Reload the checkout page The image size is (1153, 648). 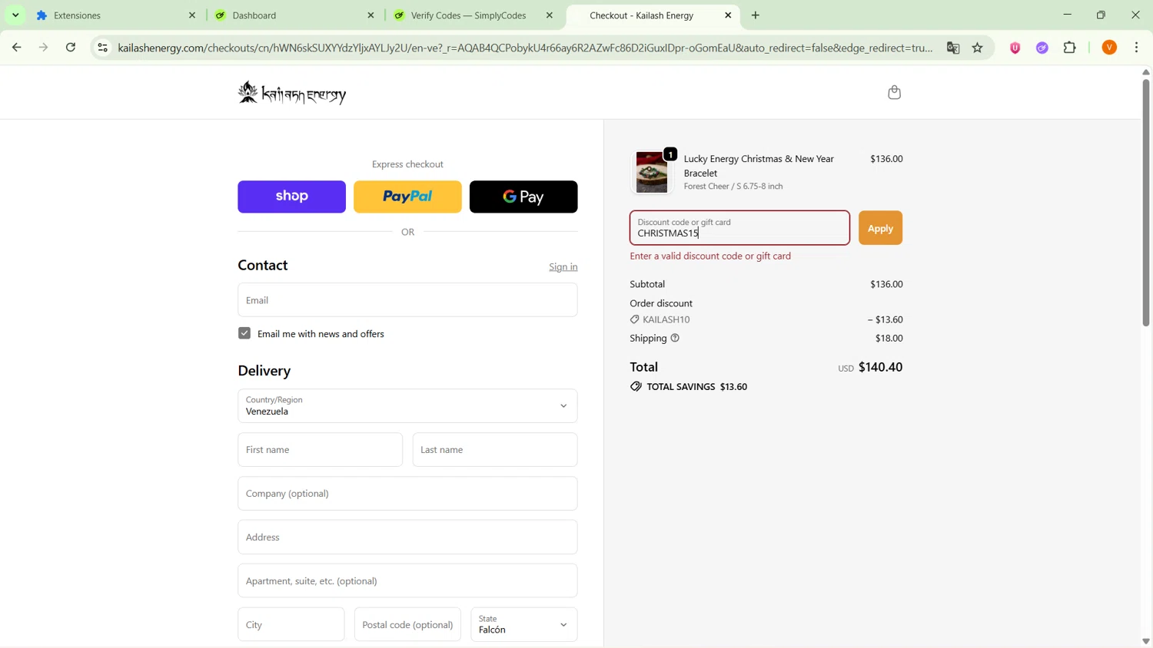click(71, 48)
